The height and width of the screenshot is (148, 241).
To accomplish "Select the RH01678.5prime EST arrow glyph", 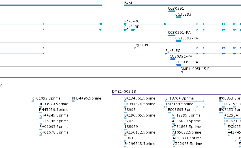I will point(41,135).
